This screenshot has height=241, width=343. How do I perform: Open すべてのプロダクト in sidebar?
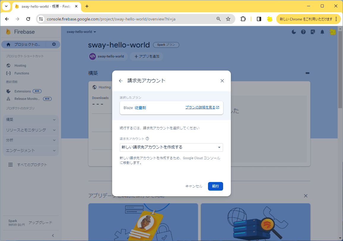click(x=32, y=165)
